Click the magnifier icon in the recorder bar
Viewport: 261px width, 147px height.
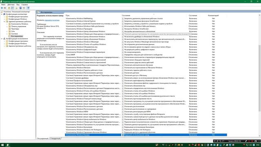tap(220, 141)
